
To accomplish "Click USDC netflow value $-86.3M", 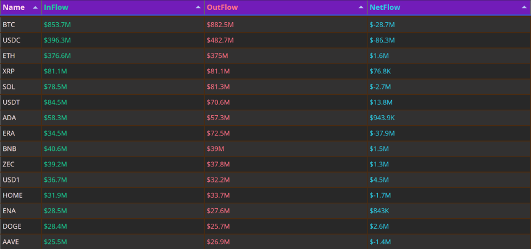I will (x=382, y=40).
